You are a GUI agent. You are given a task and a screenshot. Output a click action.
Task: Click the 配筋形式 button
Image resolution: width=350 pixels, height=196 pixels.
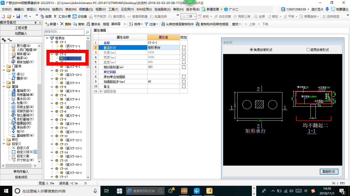pyautogui.click(x=329, y=171)
